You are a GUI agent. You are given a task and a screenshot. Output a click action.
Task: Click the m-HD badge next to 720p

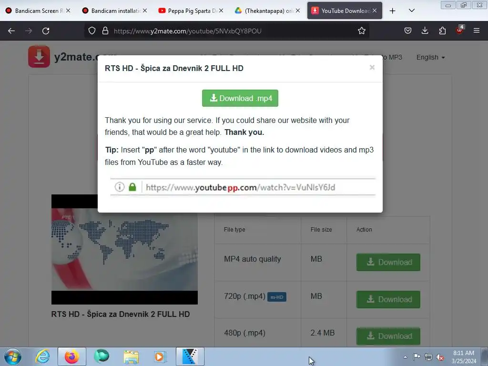[277, 297]
